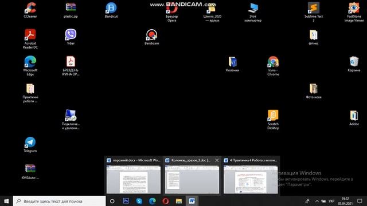Screen dimensions: 367x206
Task: Switch the УКР input language indicator
Action: [331, 201]
